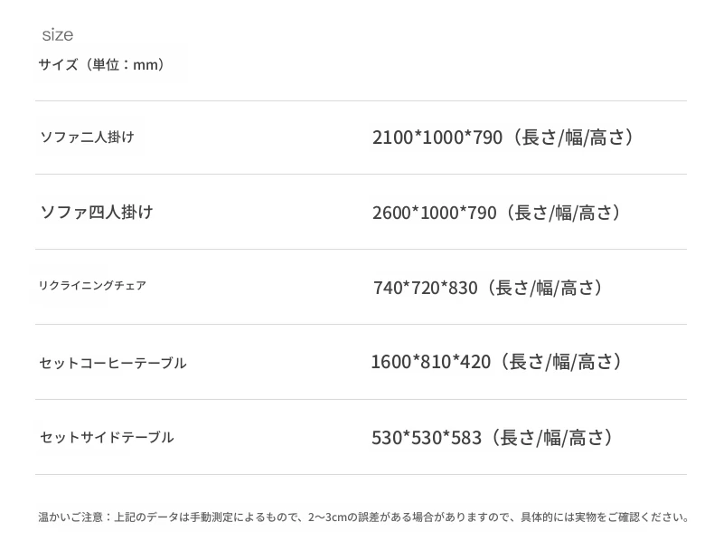714x560 pixels.
Task: Click the 2～3cm tolerance text in the footnote
Action: [327, 517]
